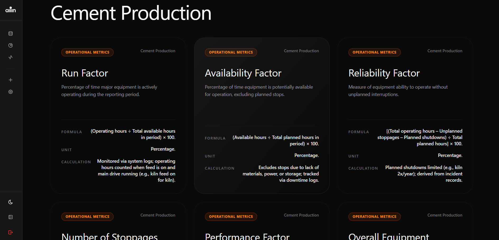
Task: Open the database icon in the sidebar
Action: (11, 33)
